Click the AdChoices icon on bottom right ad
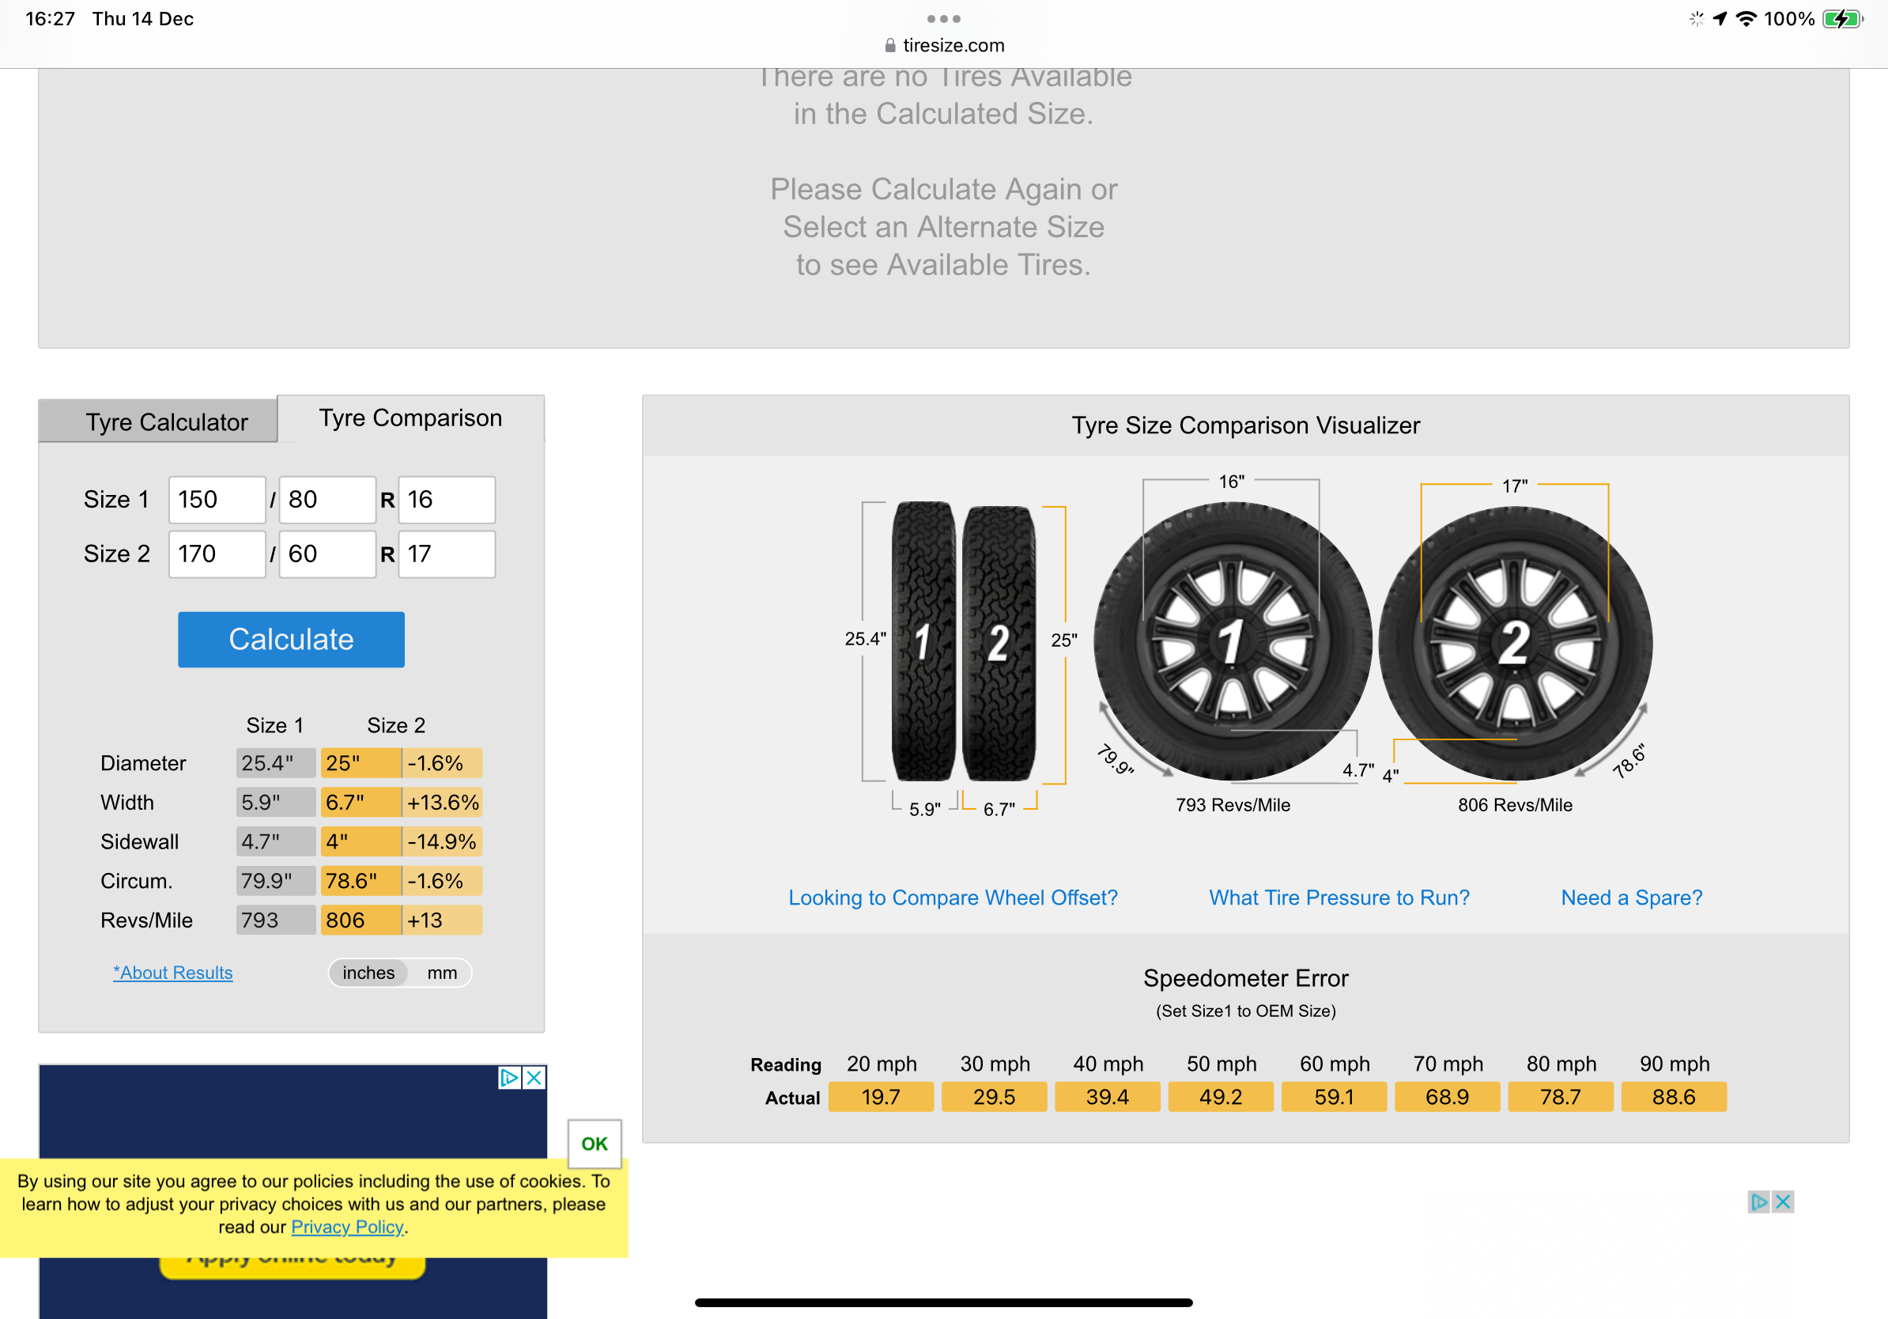Image resolution: width=1888 pixels, height=1319 pixels. tap(1758, 1202)
